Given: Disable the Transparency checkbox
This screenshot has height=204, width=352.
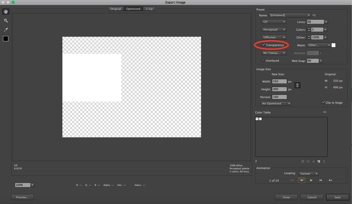Looking at the screenshot, I should click(x=263, y=45).
